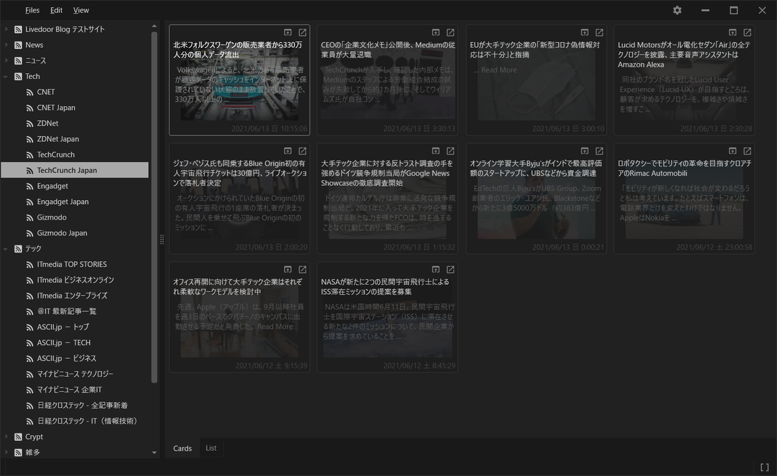Share the NASA ISS mission article
The width and height of the screenshot is (777, 476).
tap(435, 269)
